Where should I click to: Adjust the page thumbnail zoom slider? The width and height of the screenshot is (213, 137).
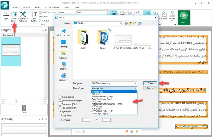tap(16, 101)
